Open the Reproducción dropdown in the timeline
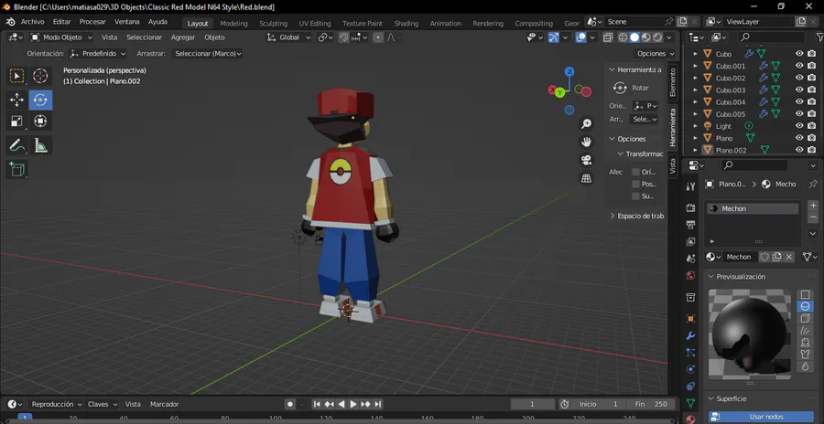 [57, 404]
